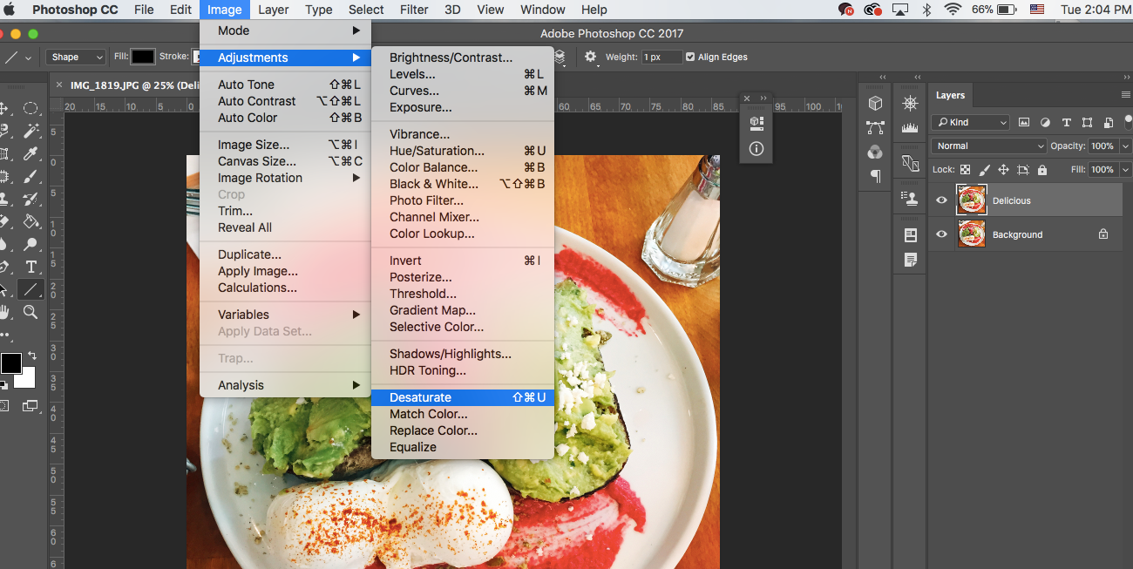The width and height of the screenshot is (1133, 569).
Task: Toggle lock position button
Action: [x=1003, y=170]
